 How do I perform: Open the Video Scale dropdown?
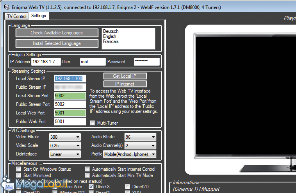(x=65, y=146)
